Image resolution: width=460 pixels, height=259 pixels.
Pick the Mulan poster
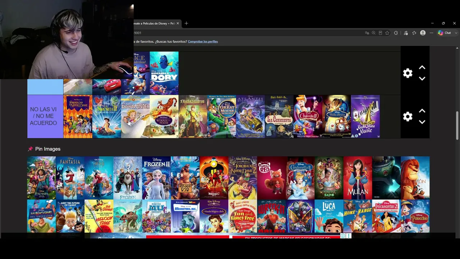click(x=358, y=178)
